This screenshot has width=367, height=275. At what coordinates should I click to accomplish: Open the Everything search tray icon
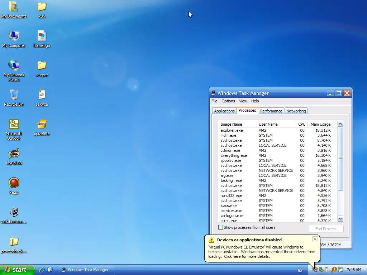click(334, 270)
